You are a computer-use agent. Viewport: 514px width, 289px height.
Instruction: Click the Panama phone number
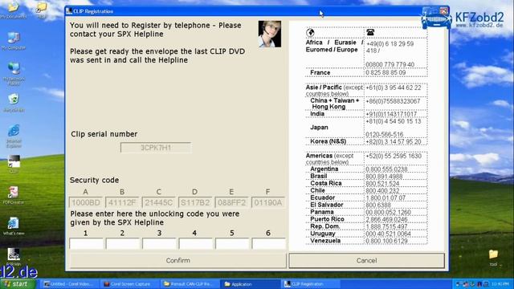pyautogui.click(x=388, y=212)
